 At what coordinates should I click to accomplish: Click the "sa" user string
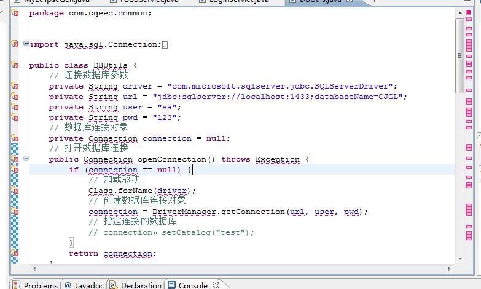click(x=167, y=107)
